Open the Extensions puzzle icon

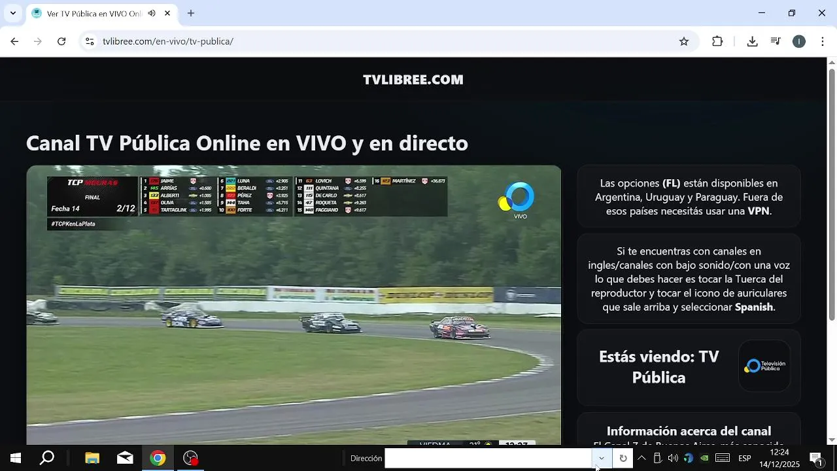tap(717, 41)
